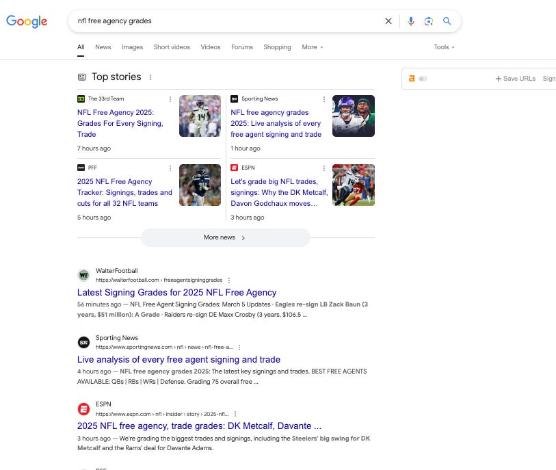Open options menu for PFF story
Image resolution: width=556 pixels, height=470 pixels.
tap(170, 168)
